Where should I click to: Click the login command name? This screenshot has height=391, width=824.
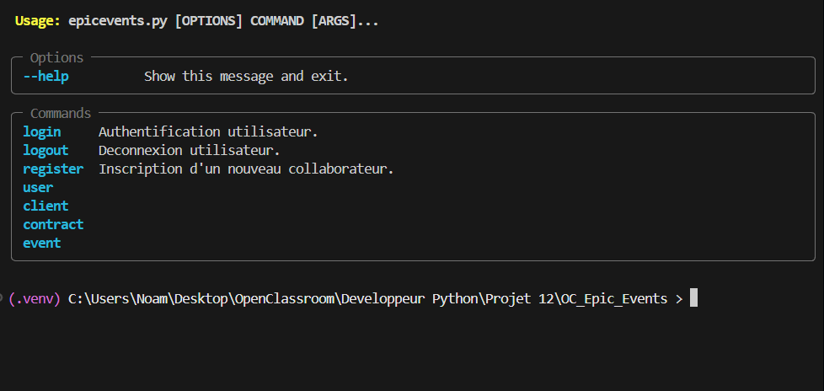point(42,131)
